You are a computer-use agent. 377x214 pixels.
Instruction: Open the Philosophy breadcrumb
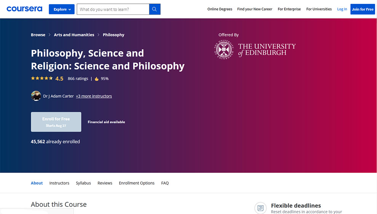pyautogui.click(x=113, y=35)
